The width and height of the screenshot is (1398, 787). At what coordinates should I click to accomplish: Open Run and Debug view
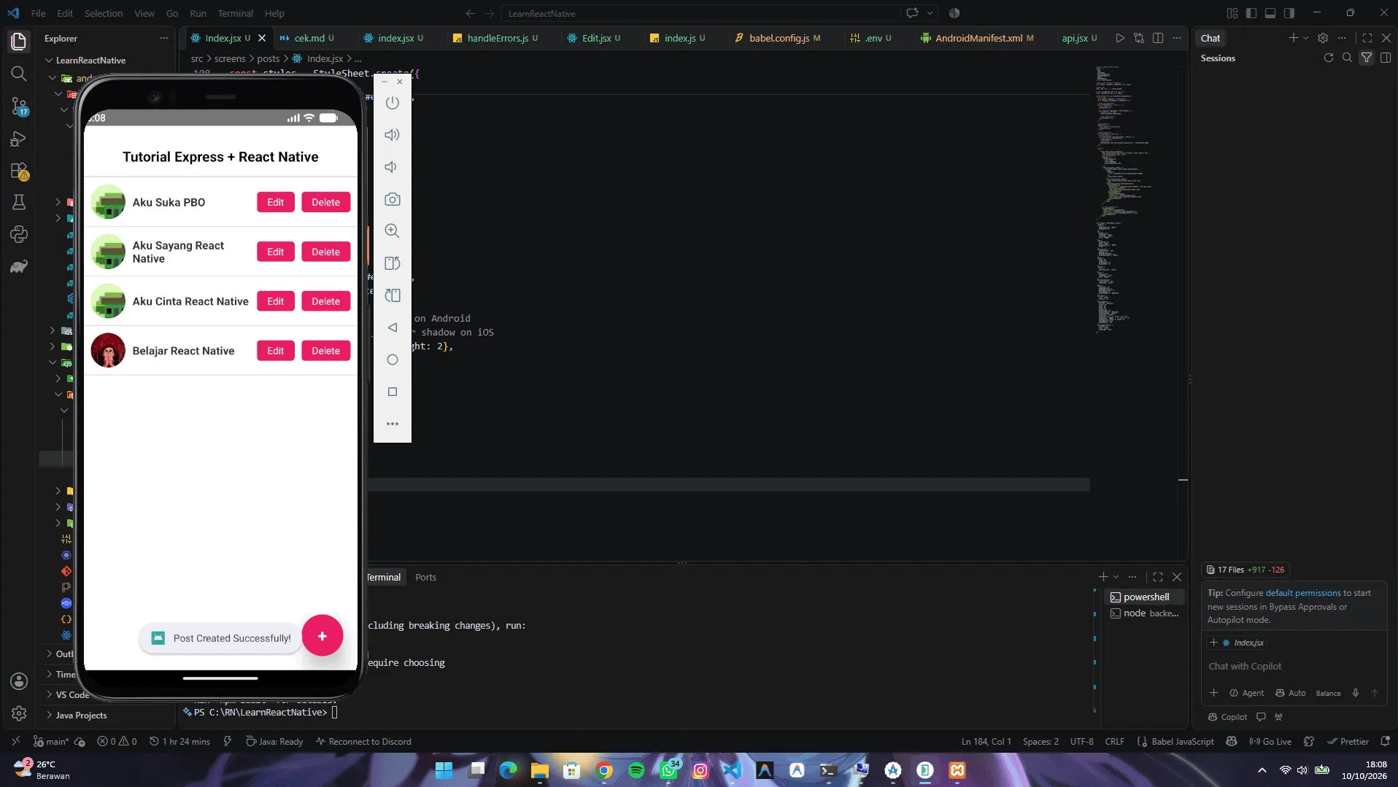[x=19, y=139]
